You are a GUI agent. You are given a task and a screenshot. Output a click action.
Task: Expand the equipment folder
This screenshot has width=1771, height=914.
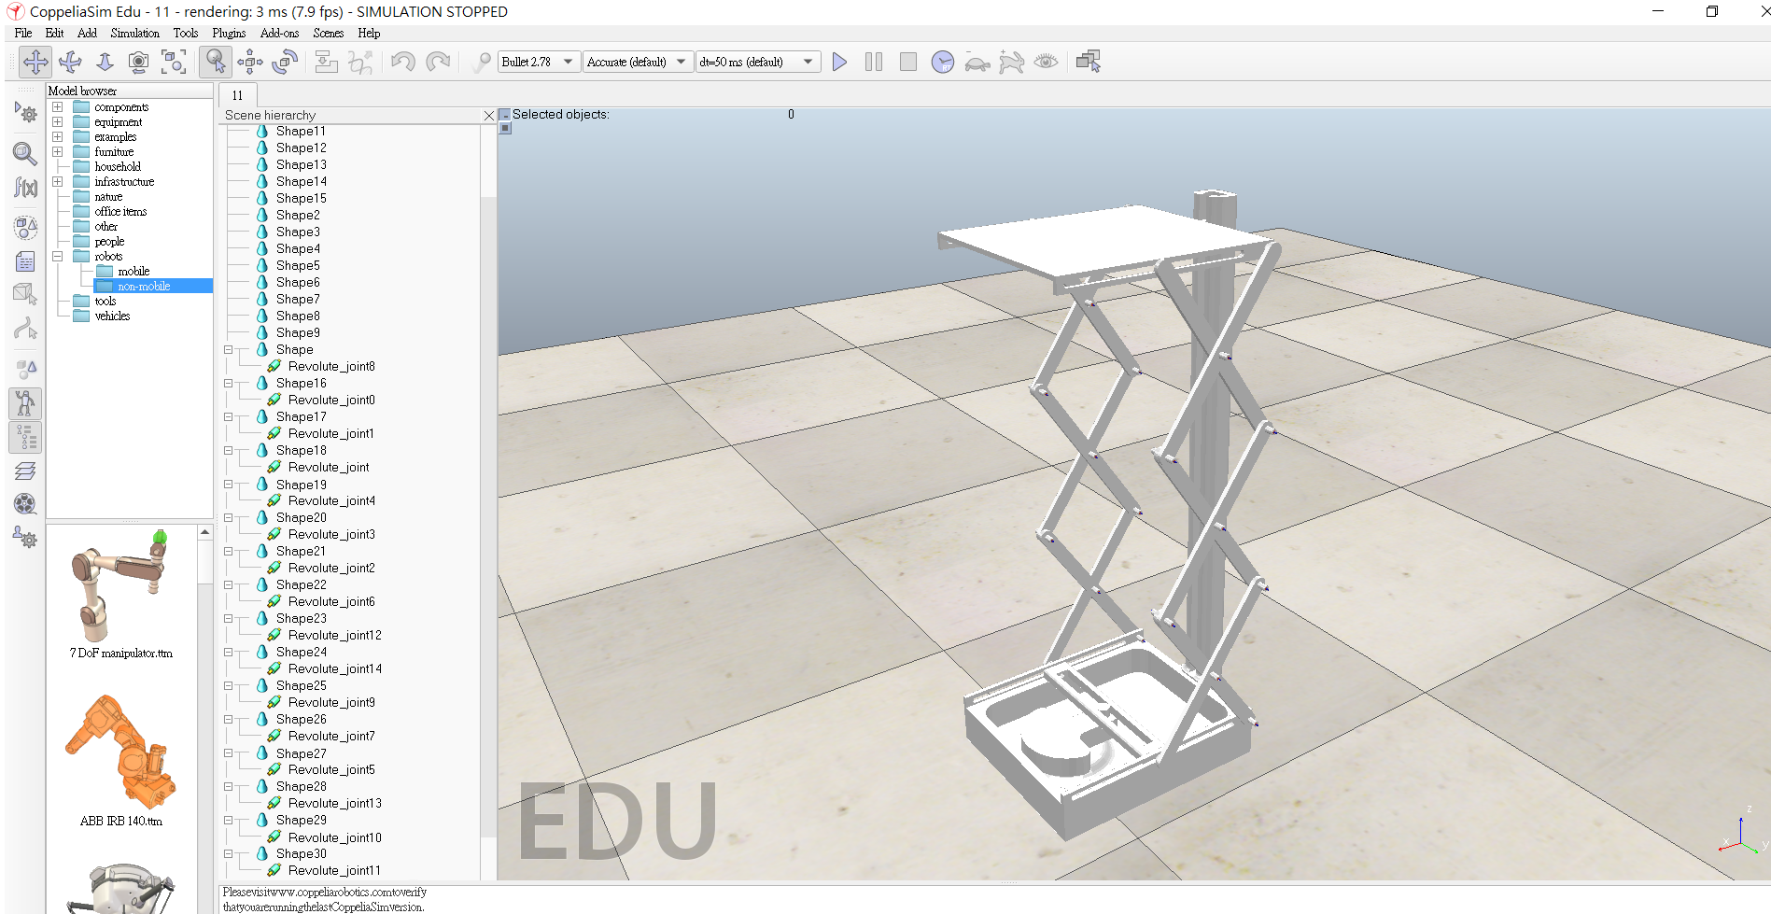57,122
